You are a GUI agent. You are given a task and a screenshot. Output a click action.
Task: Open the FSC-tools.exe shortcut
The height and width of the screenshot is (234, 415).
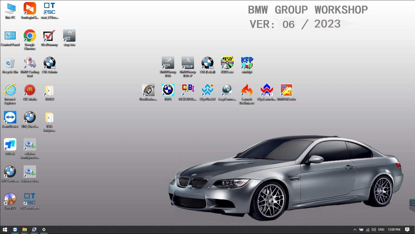30,201
